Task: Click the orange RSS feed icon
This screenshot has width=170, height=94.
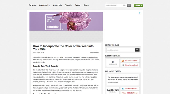Action: [x=123, y=61]
